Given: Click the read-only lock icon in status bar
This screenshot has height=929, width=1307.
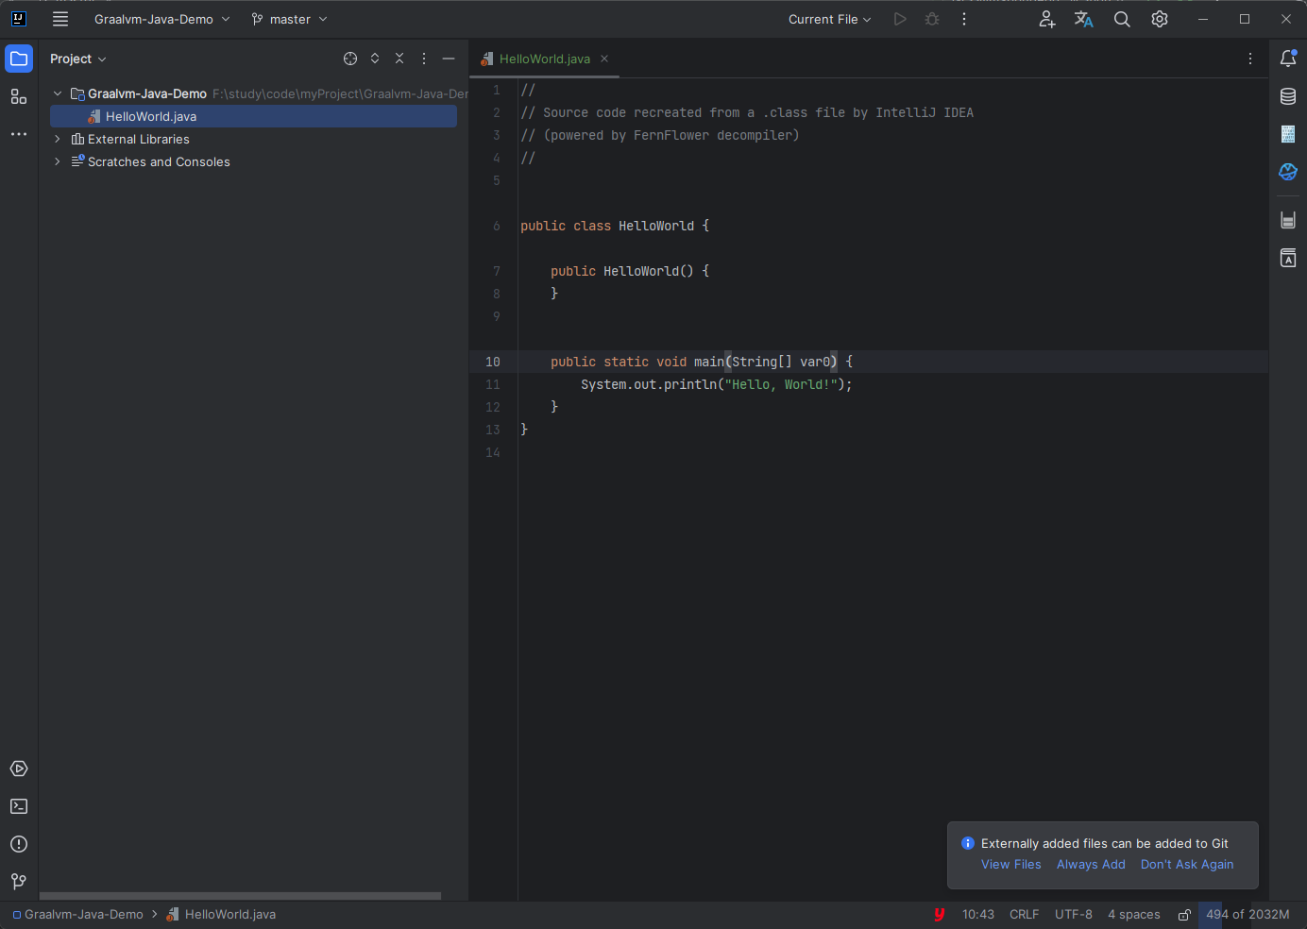Looking at the screenshot, I should click(1184, 915).
